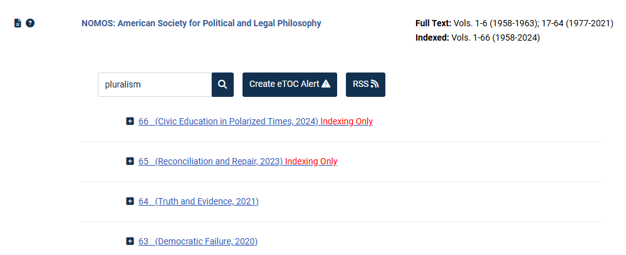Open 66 Civic Education in Polarized Times link

[228, 121]
